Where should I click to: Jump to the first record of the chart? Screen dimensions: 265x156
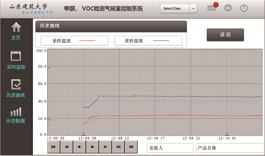(x=53, y=147)
